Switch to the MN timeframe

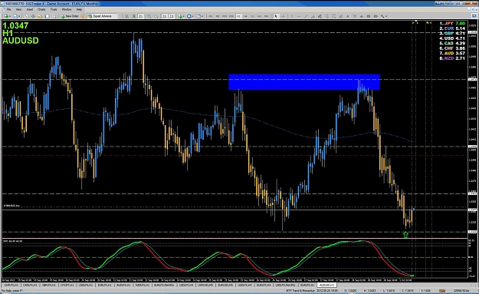tap(267, 16)
